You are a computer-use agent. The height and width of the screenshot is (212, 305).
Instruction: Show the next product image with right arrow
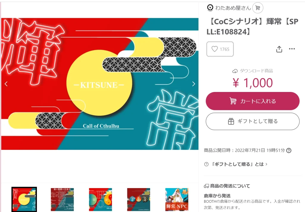tap(194, 84)
